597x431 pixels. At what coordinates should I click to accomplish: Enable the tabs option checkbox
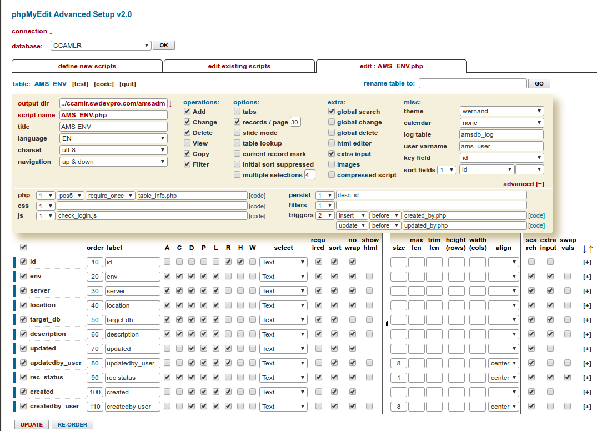pyautogui.click(x=237, y=112)
